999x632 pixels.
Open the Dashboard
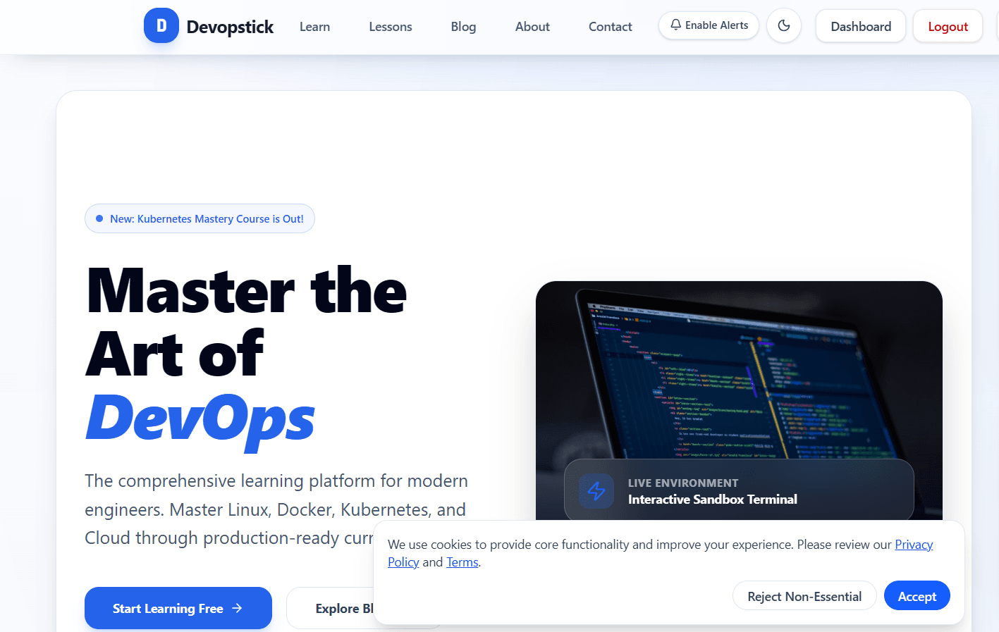(x=861, y=26)
